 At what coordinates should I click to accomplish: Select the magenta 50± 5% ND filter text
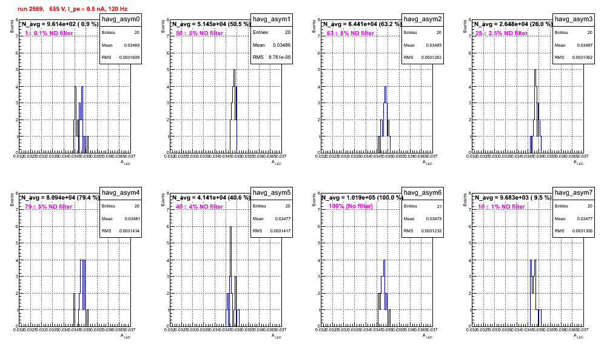(200, 33)
